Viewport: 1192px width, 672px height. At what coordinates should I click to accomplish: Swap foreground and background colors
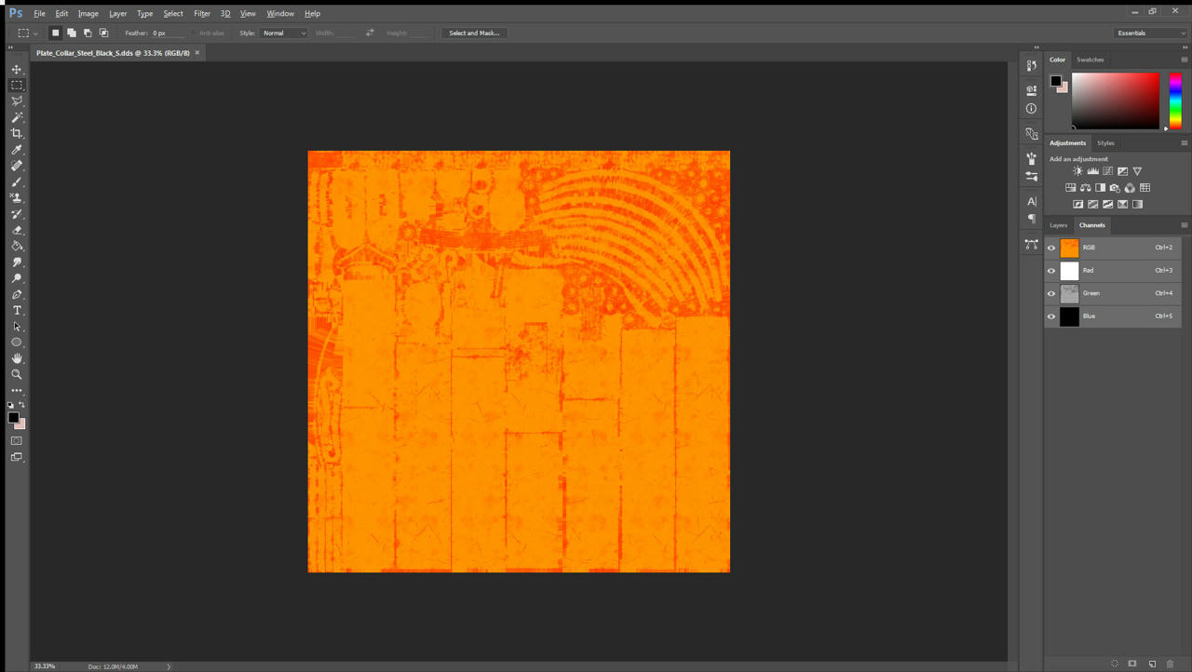click(x=21, y=405)
